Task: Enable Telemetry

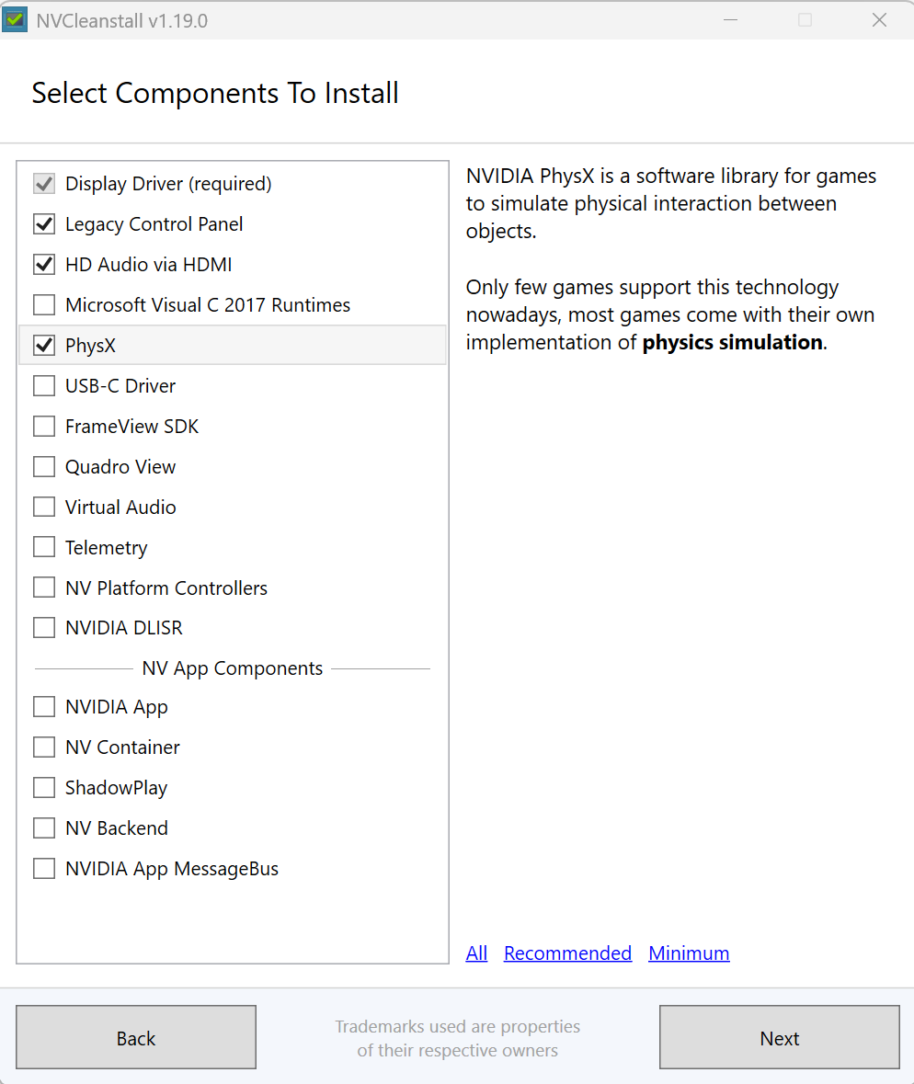Action: (43, 547)
